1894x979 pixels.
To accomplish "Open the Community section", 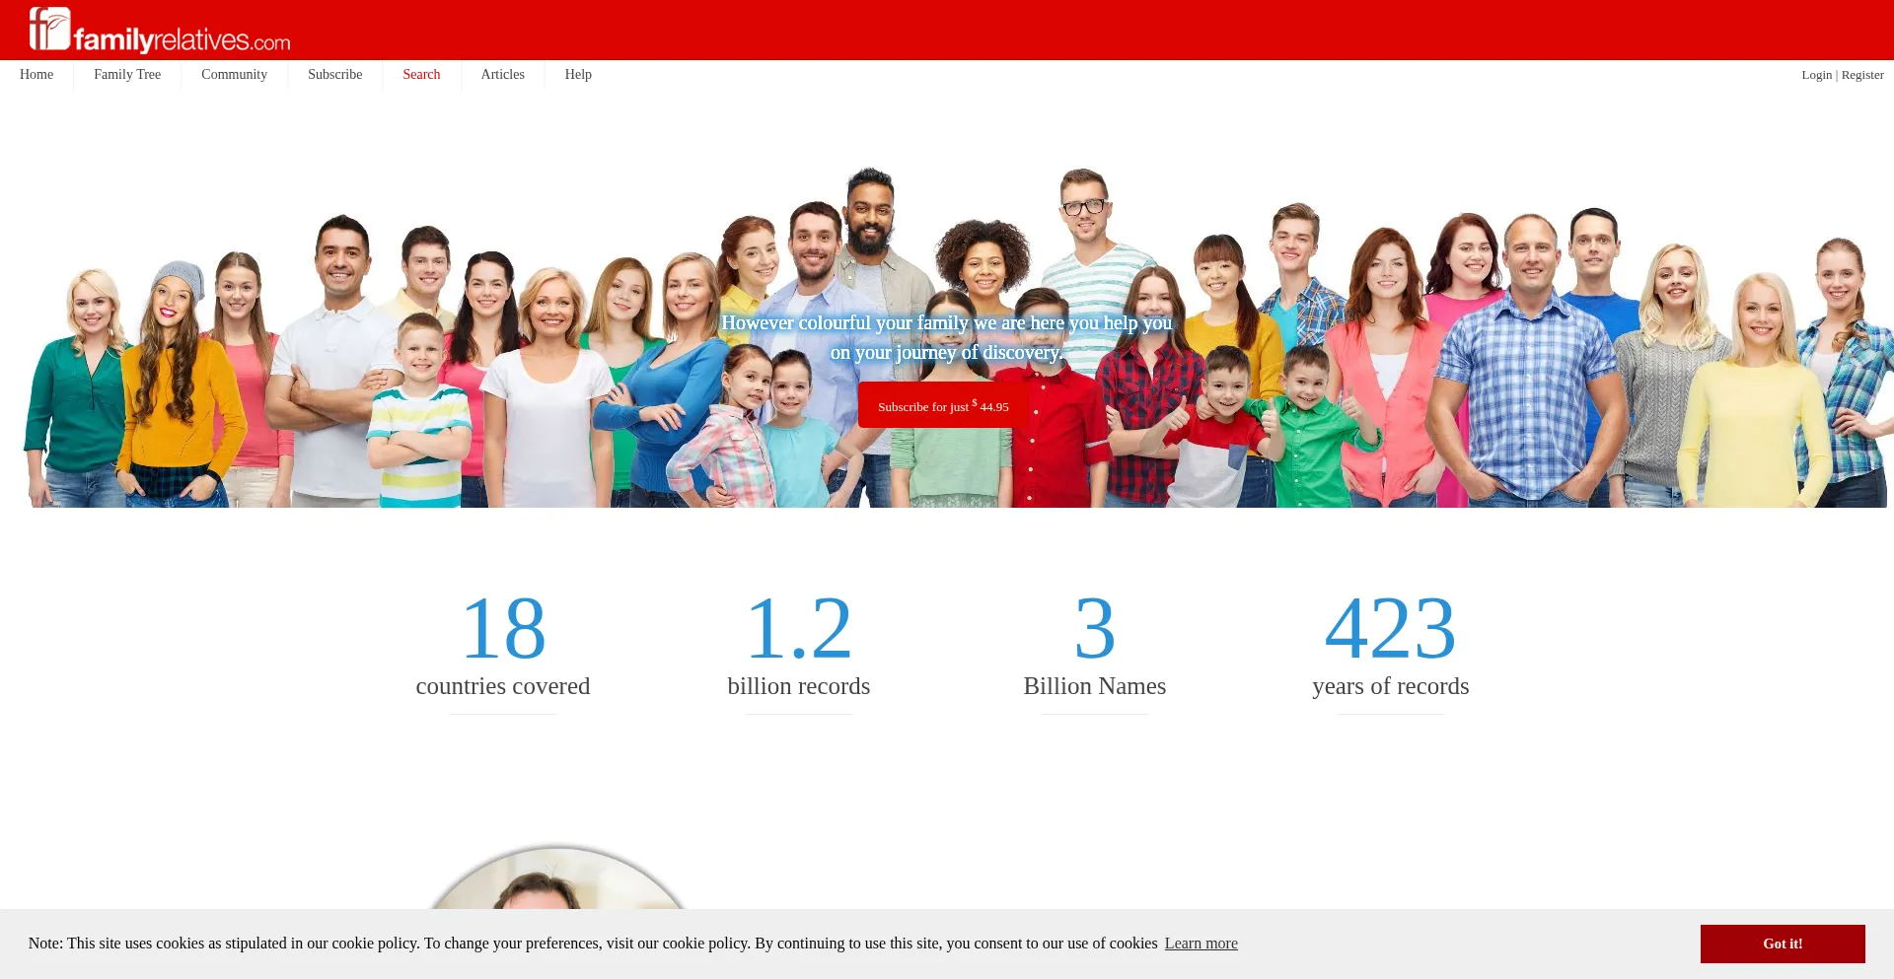I will (234, 75).
